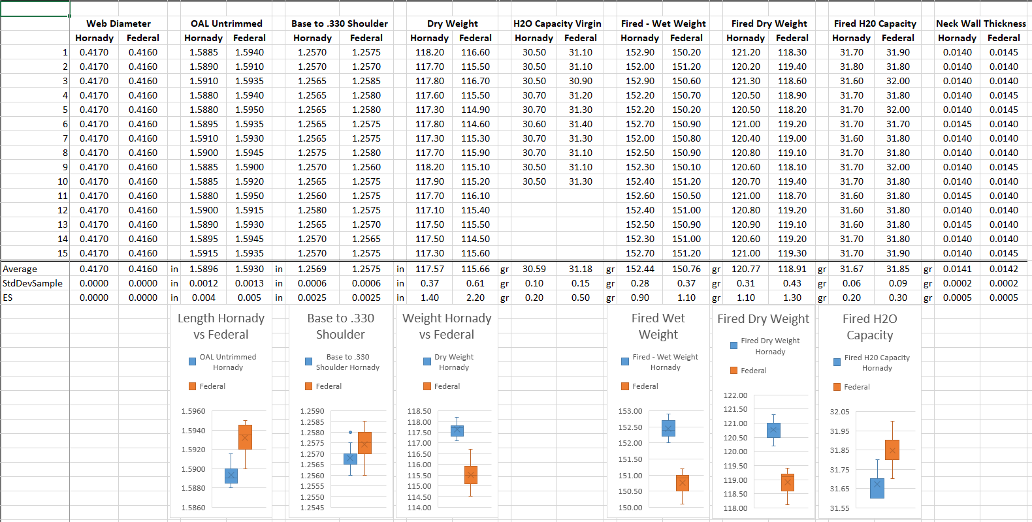Click row 15 OAL Hornady cell 1.5915
The width and height of the screenshot is (1032, 522).
point(204,253)
